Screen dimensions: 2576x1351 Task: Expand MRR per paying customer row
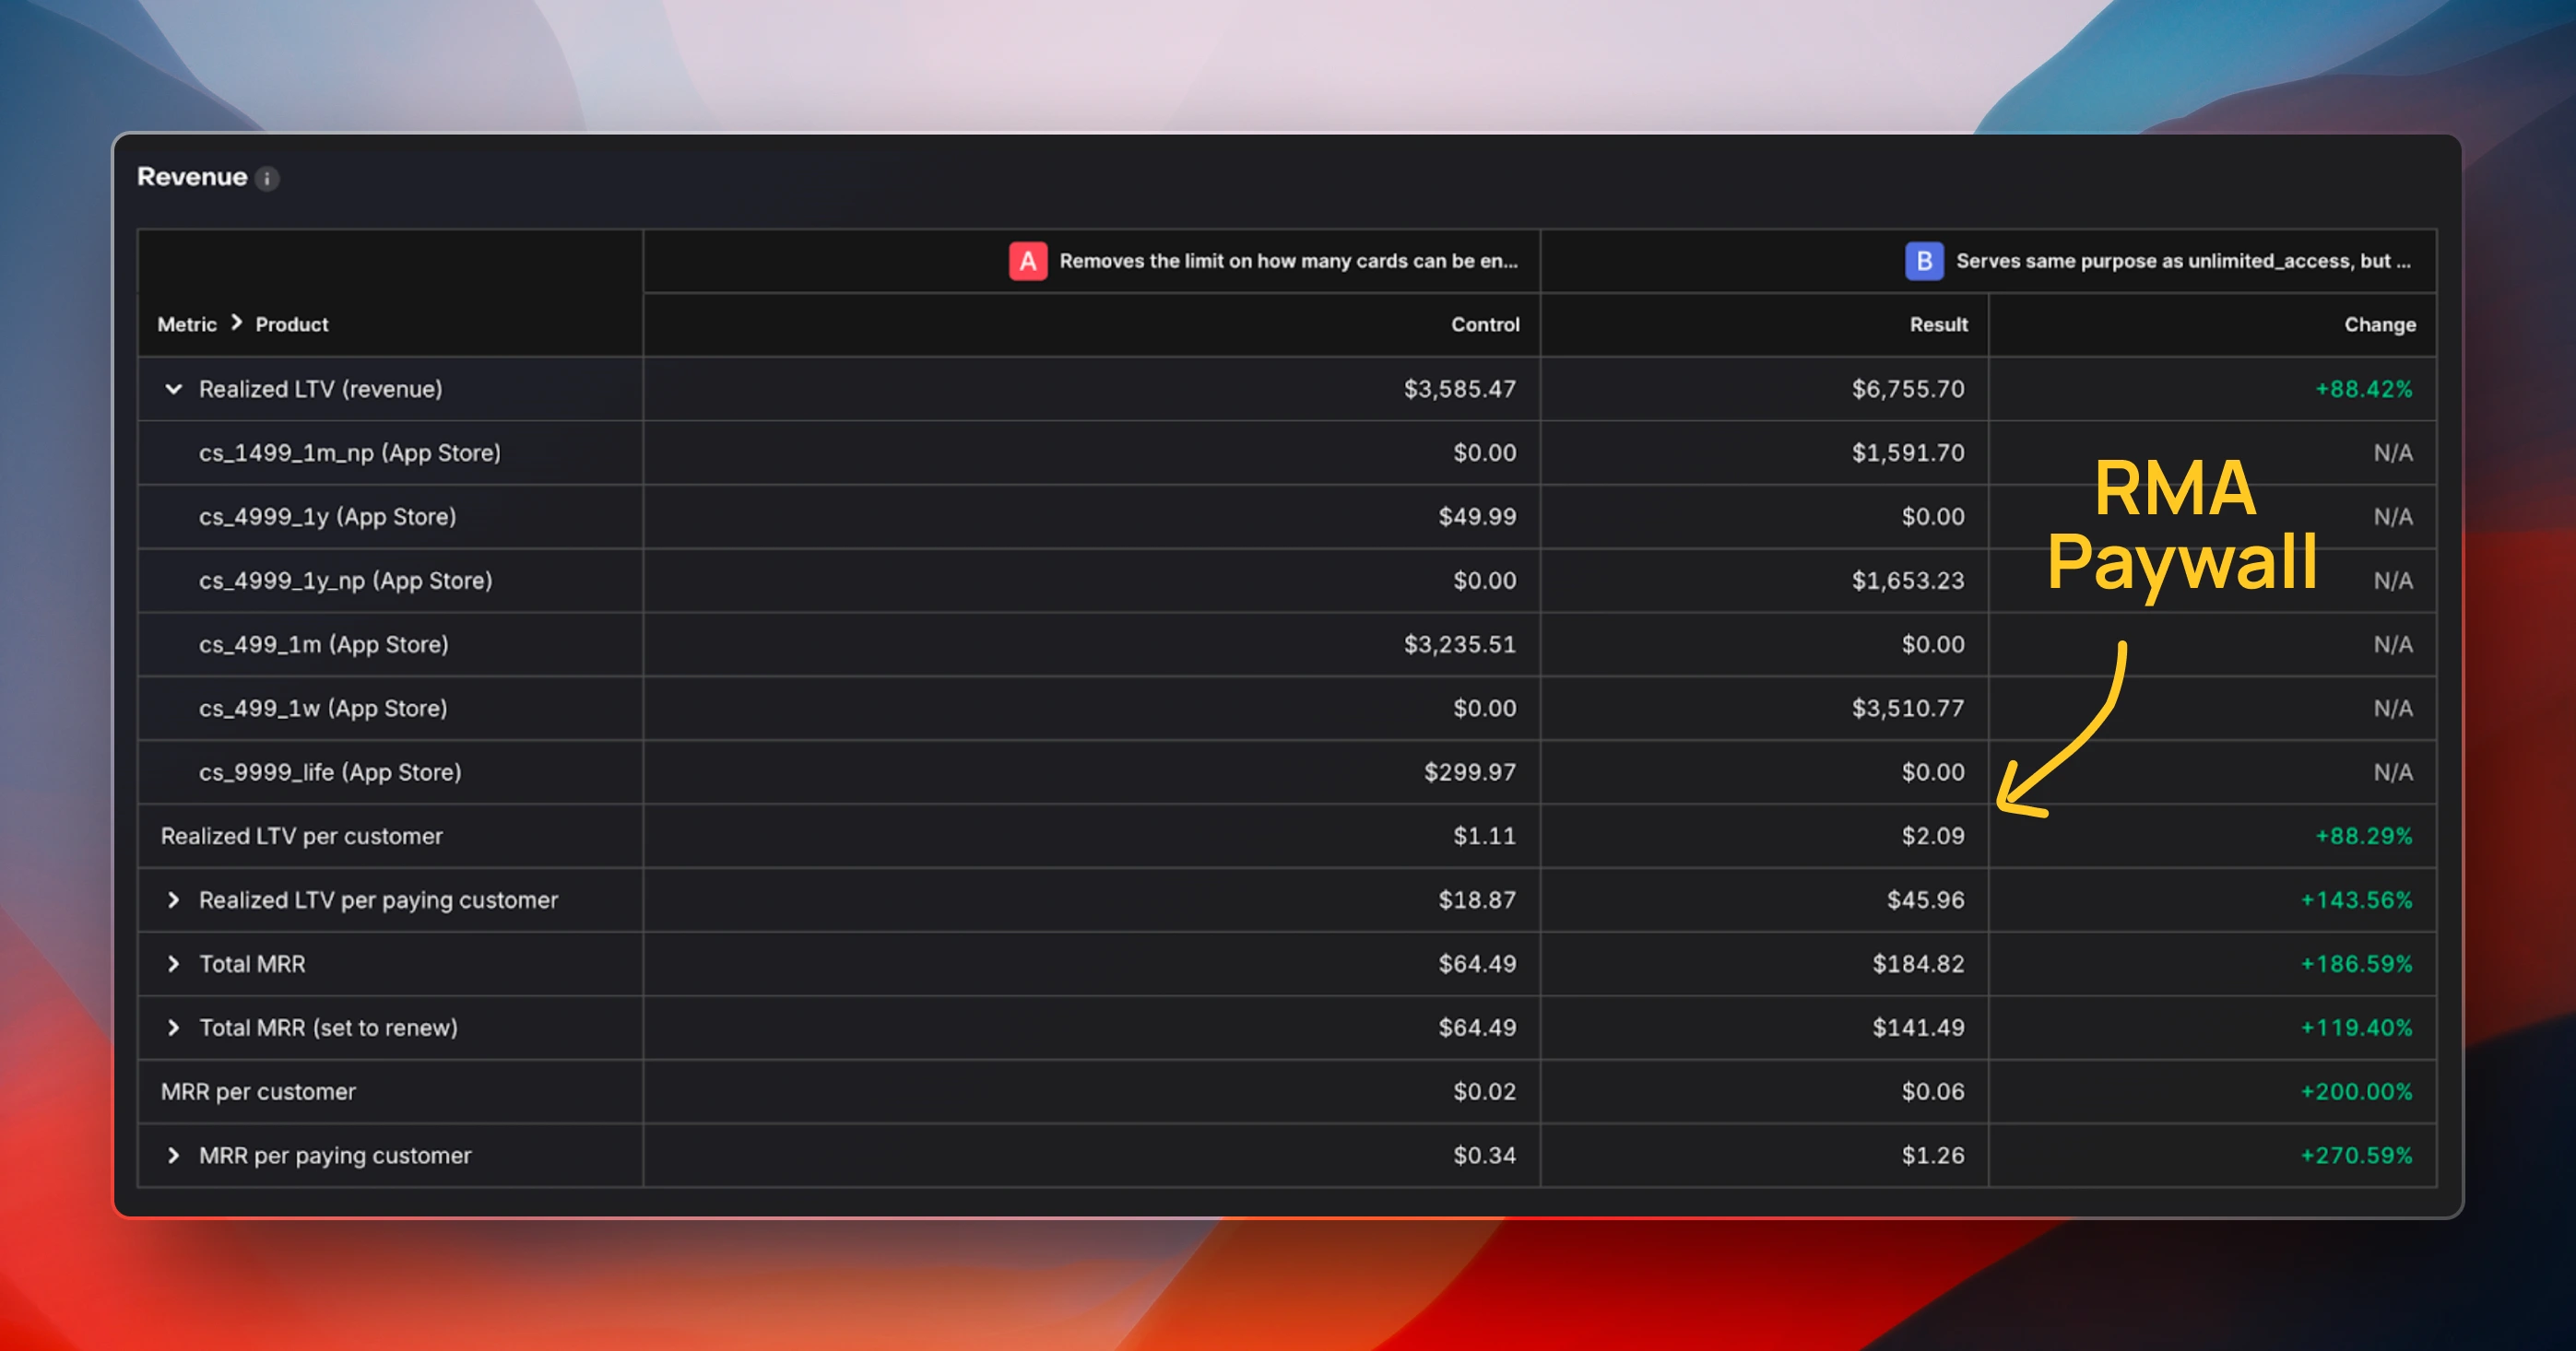tap(174, 1157)
